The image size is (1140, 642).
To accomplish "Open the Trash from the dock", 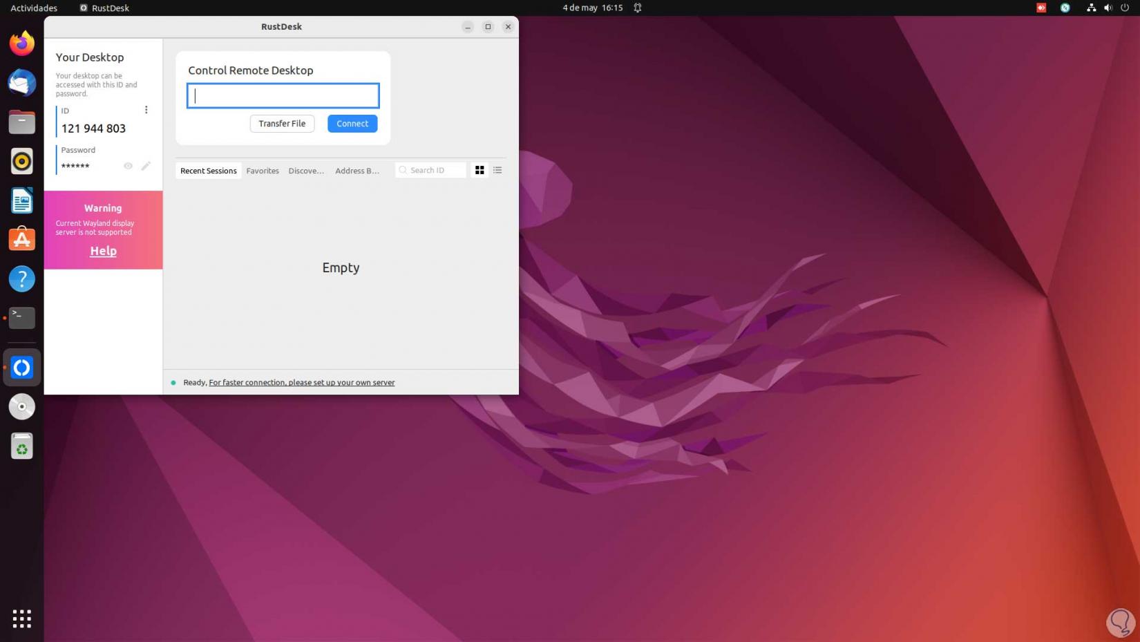I will click(x=22, y=446).
